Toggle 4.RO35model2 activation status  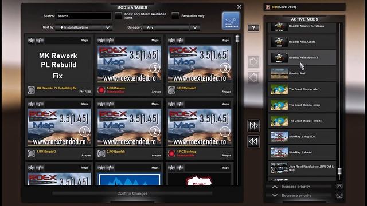(x=31, y=153)
